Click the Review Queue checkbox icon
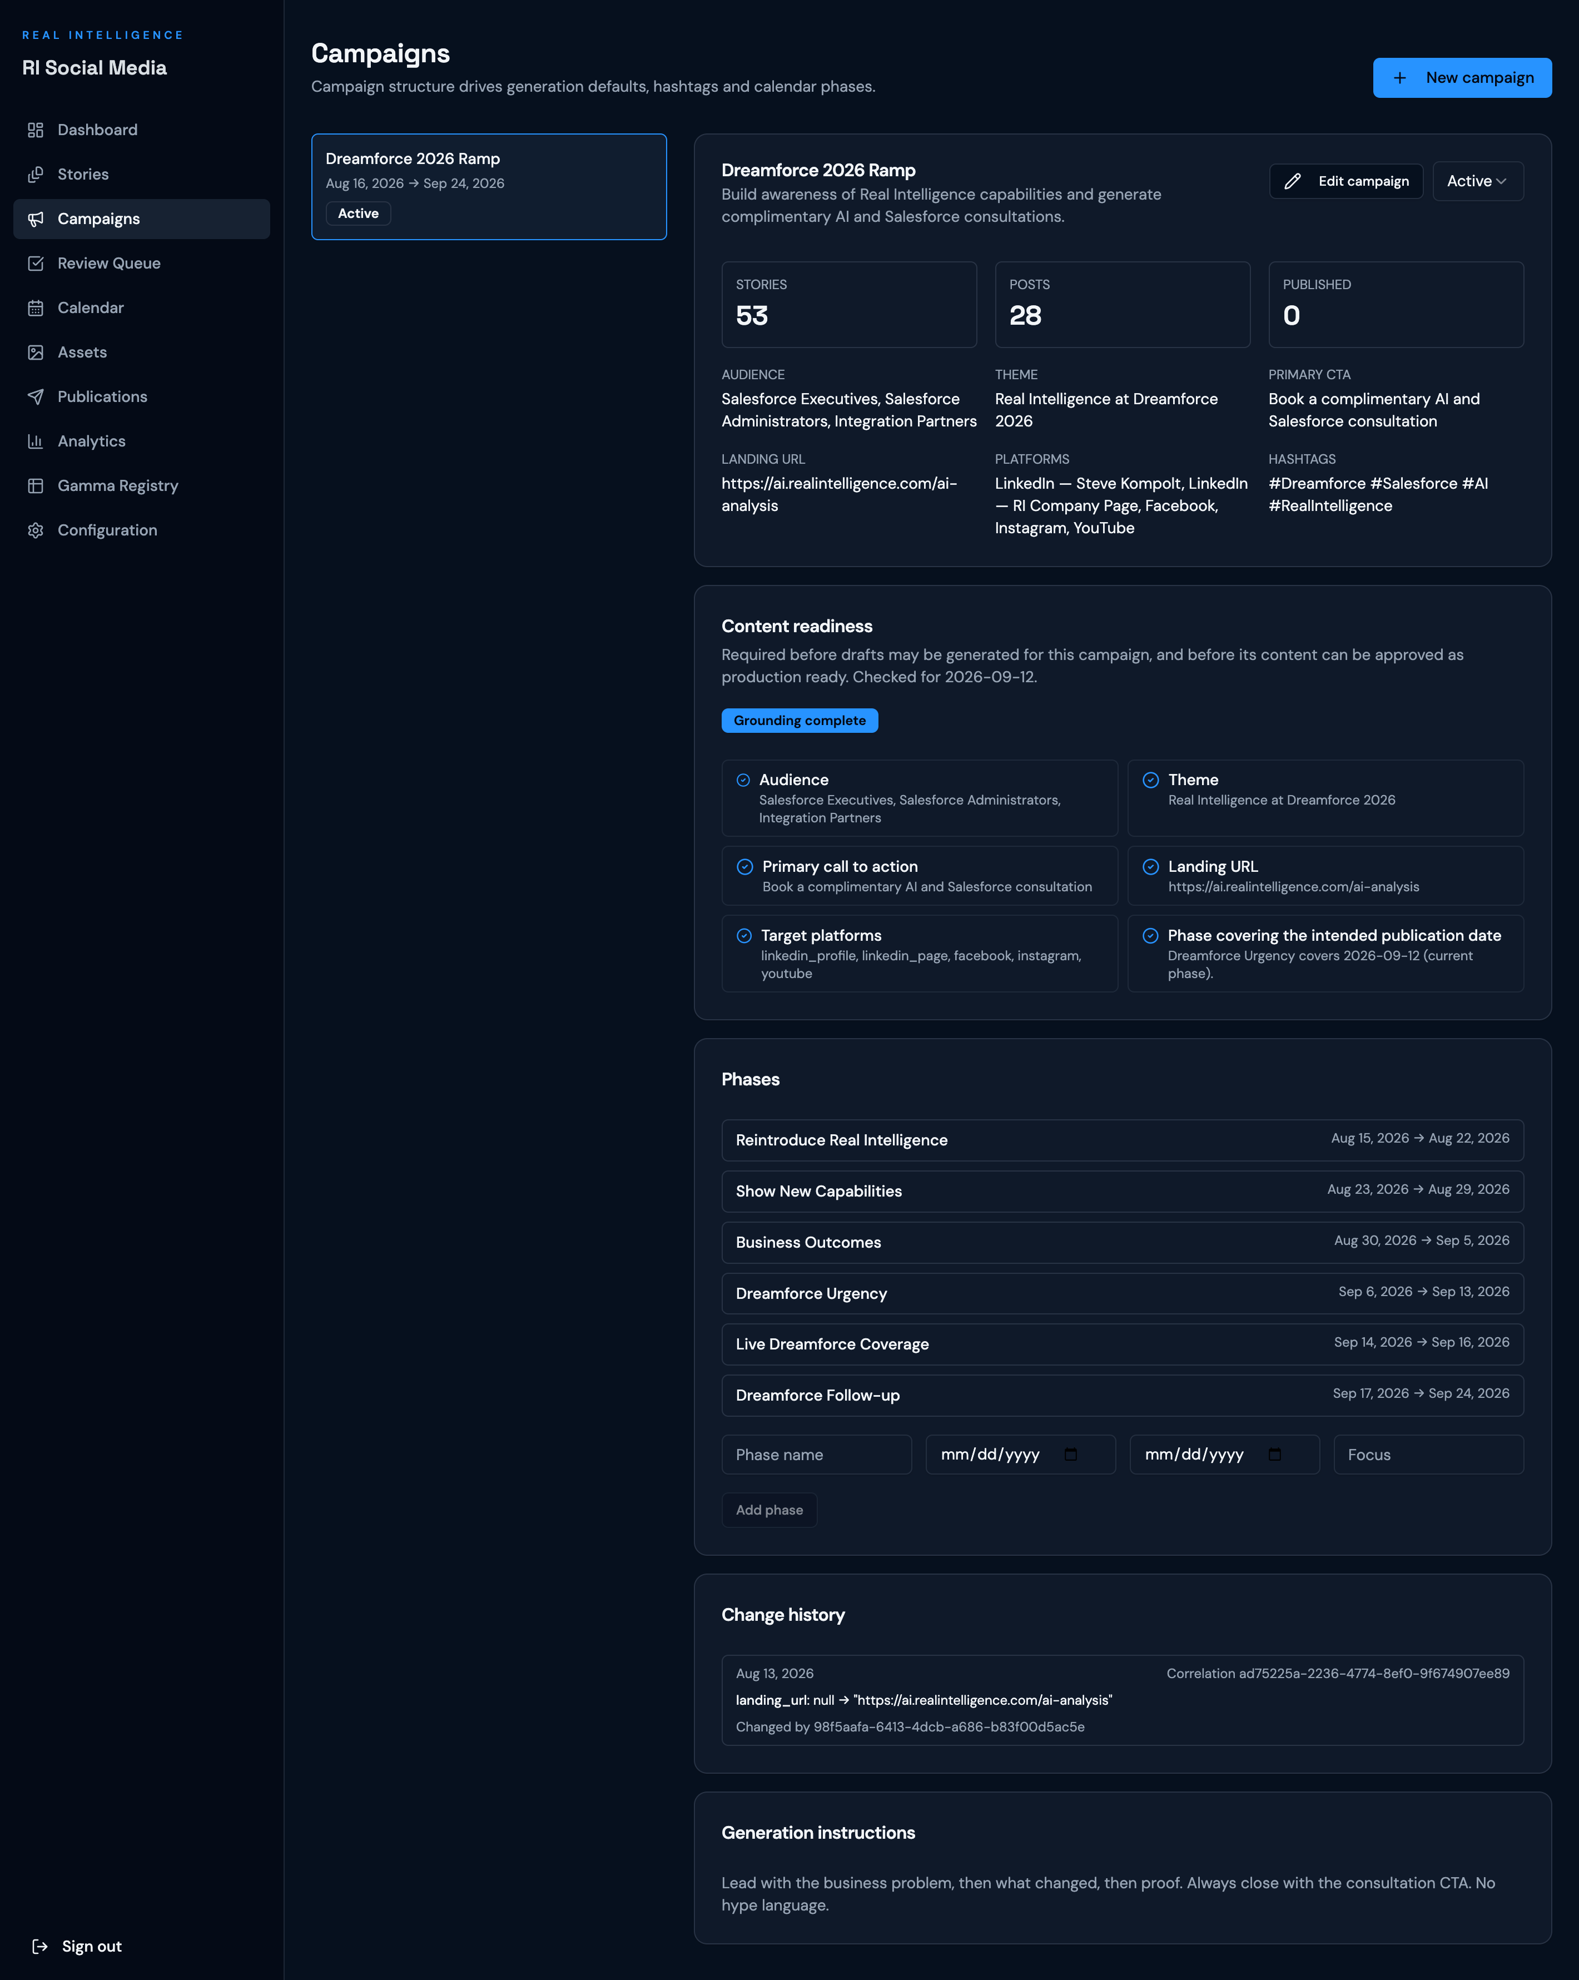Screen dimensions: 1579x1980 click(x=36, y=264)
